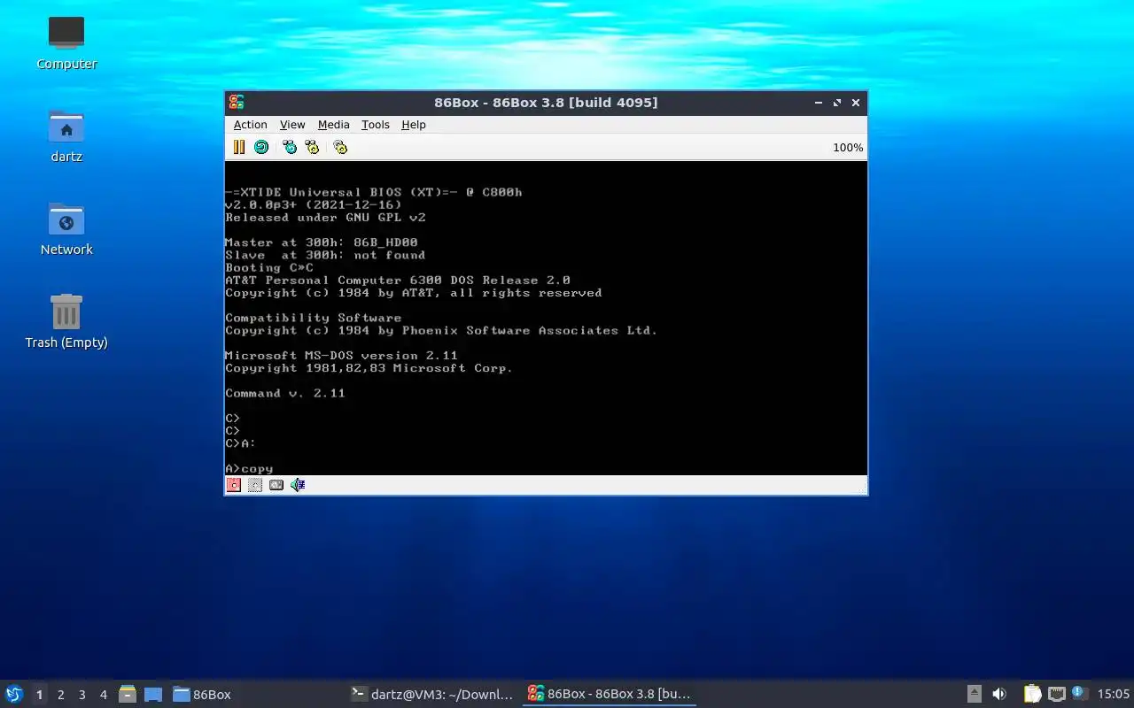Open the network connection tray icon
This screenshot has height=708, width=1134.
click(1056, 694)
